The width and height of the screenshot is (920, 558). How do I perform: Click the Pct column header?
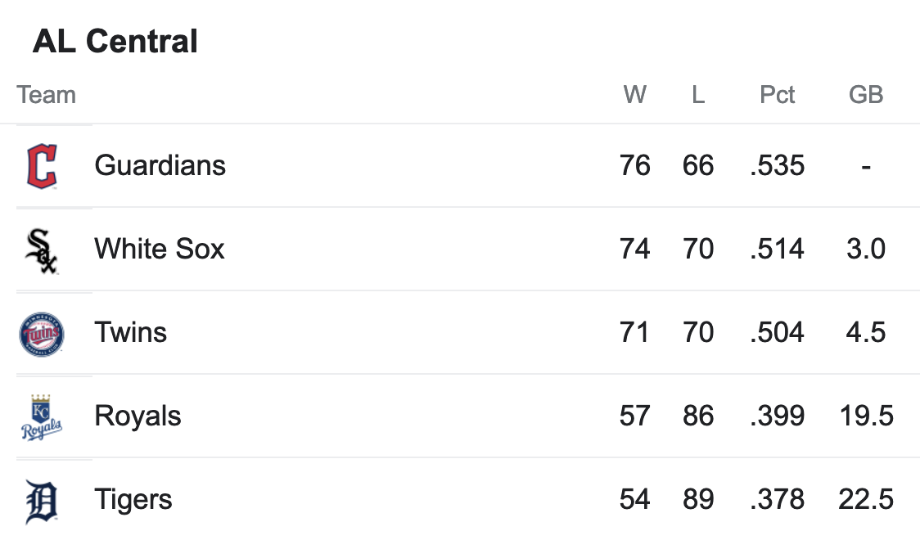(x=778, y=94)
